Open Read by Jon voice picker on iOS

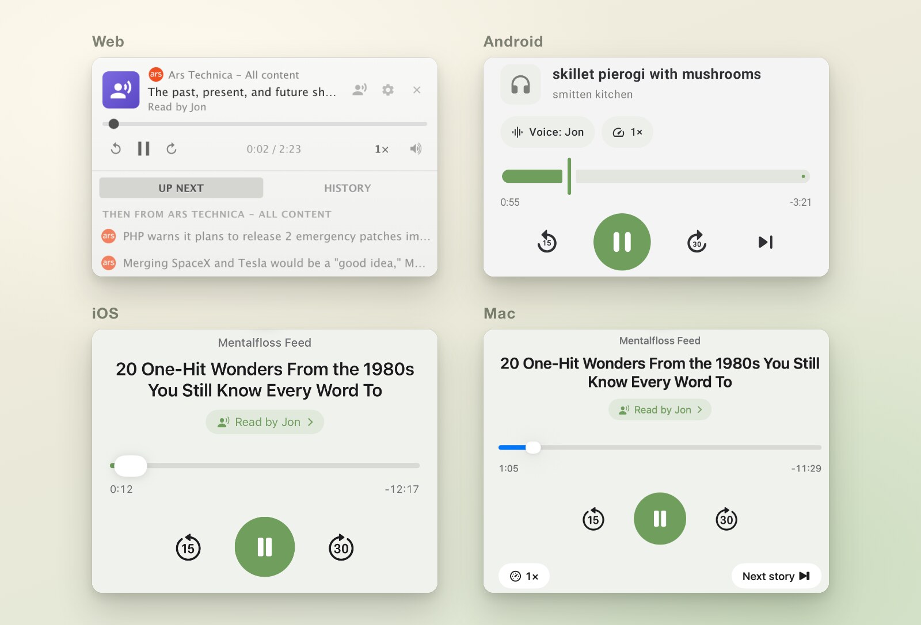265,422
